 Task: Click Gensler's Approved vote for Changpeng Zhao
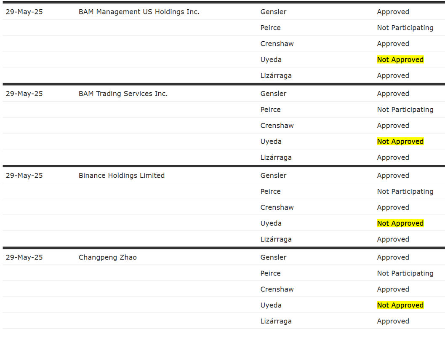tap(393, 257)
